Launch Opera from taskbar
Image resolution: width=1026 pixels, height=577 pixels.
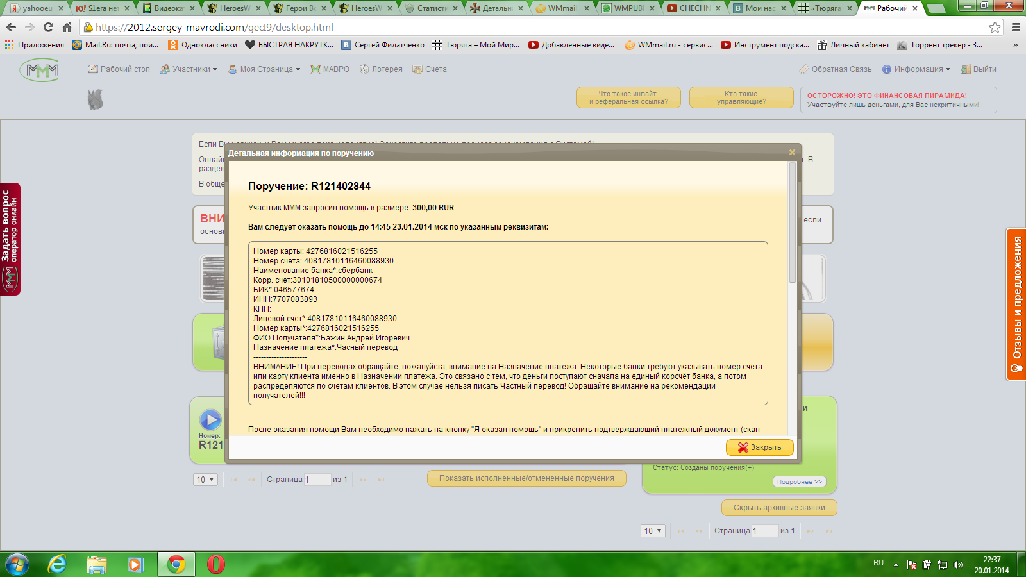coord(216,564)
